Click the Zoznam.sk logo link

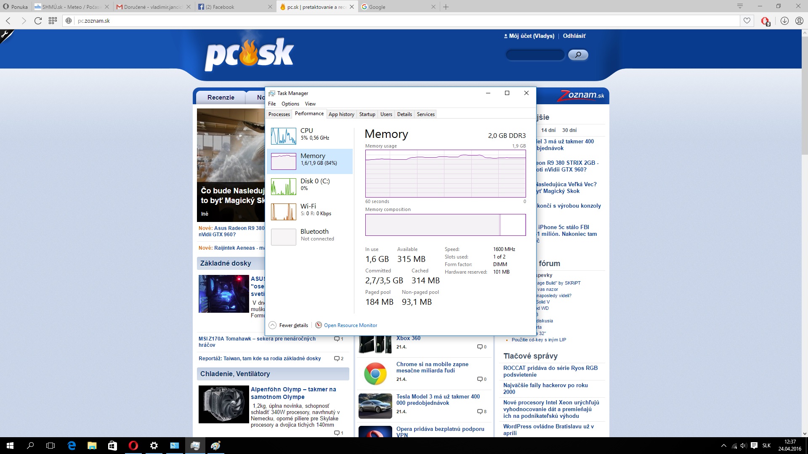580,95
